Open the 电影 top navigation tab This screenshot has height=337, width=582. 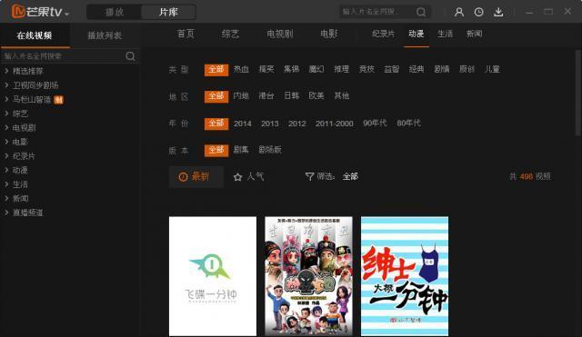tap(329, 35)
